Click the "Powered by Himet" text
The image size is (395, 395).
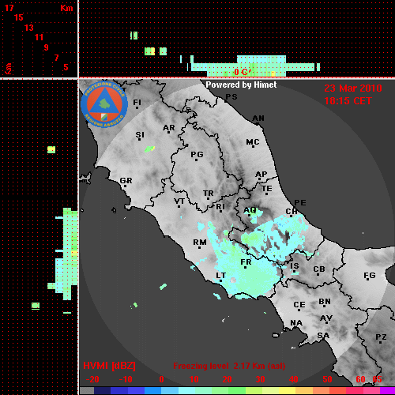tap(241, 85)
